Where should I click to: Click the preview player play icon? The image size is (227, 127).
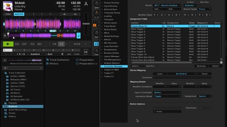click(x=5, y=60)
